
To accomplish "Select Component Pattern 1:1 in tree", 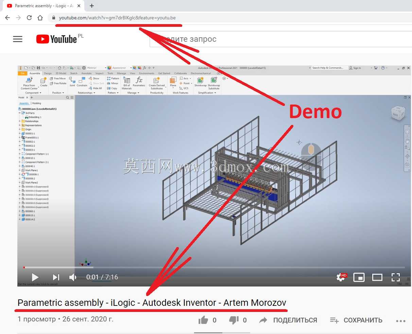I will pyautogui.click(x=37, y=154).
